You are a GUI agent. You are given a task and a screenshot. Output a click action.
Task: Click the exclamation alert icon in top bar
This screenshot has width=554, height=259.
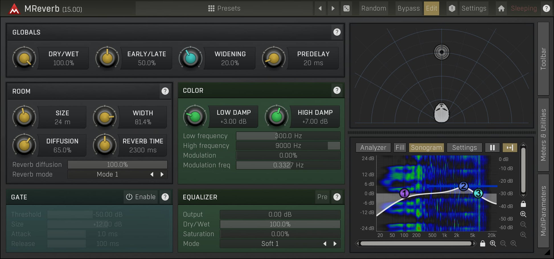click(x=452, y=8)
